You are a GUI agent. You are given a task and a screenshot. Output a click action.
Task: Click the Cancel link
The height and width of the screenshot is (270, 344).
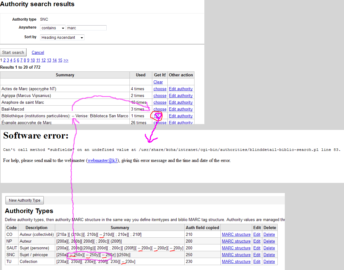pos(38,53)
